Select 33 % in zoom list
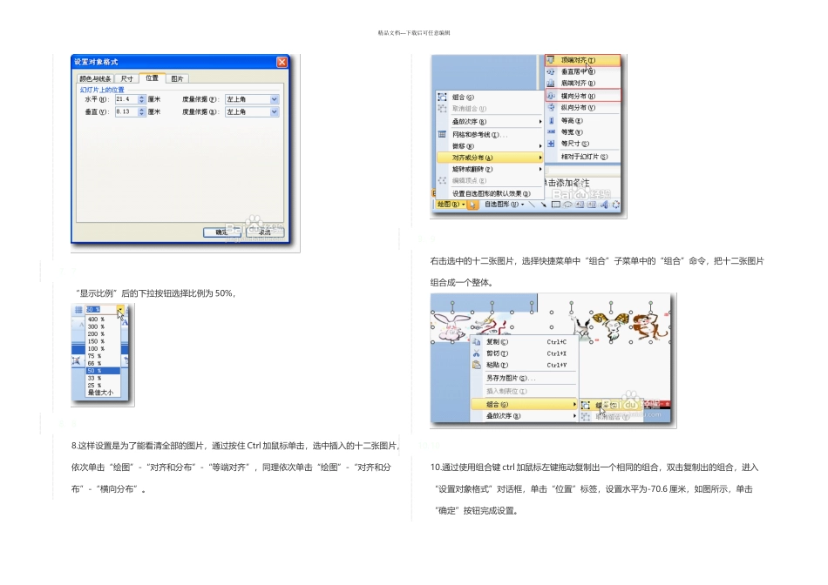The width and height of the screenshot is (828, 585). (x=103, y=378)
